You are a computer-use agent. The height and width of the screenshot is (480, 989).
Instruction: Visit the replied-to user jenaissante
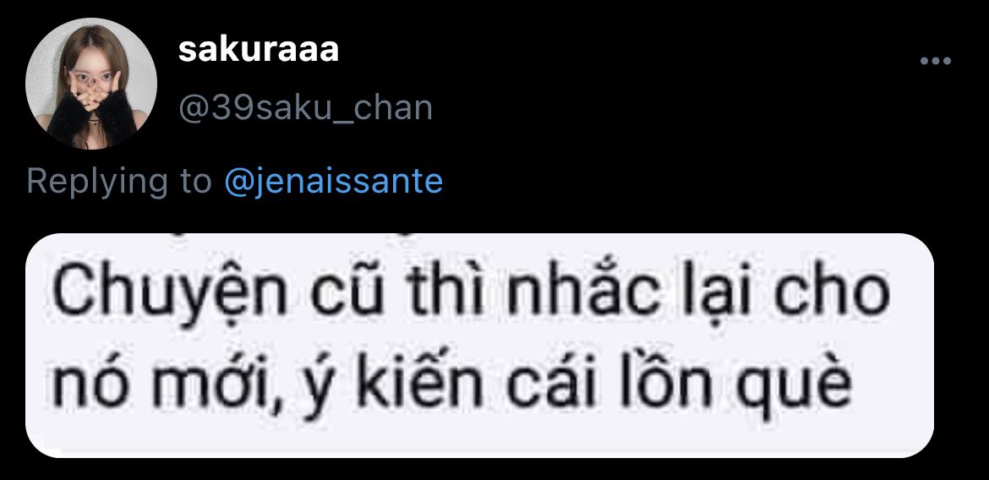334,182
